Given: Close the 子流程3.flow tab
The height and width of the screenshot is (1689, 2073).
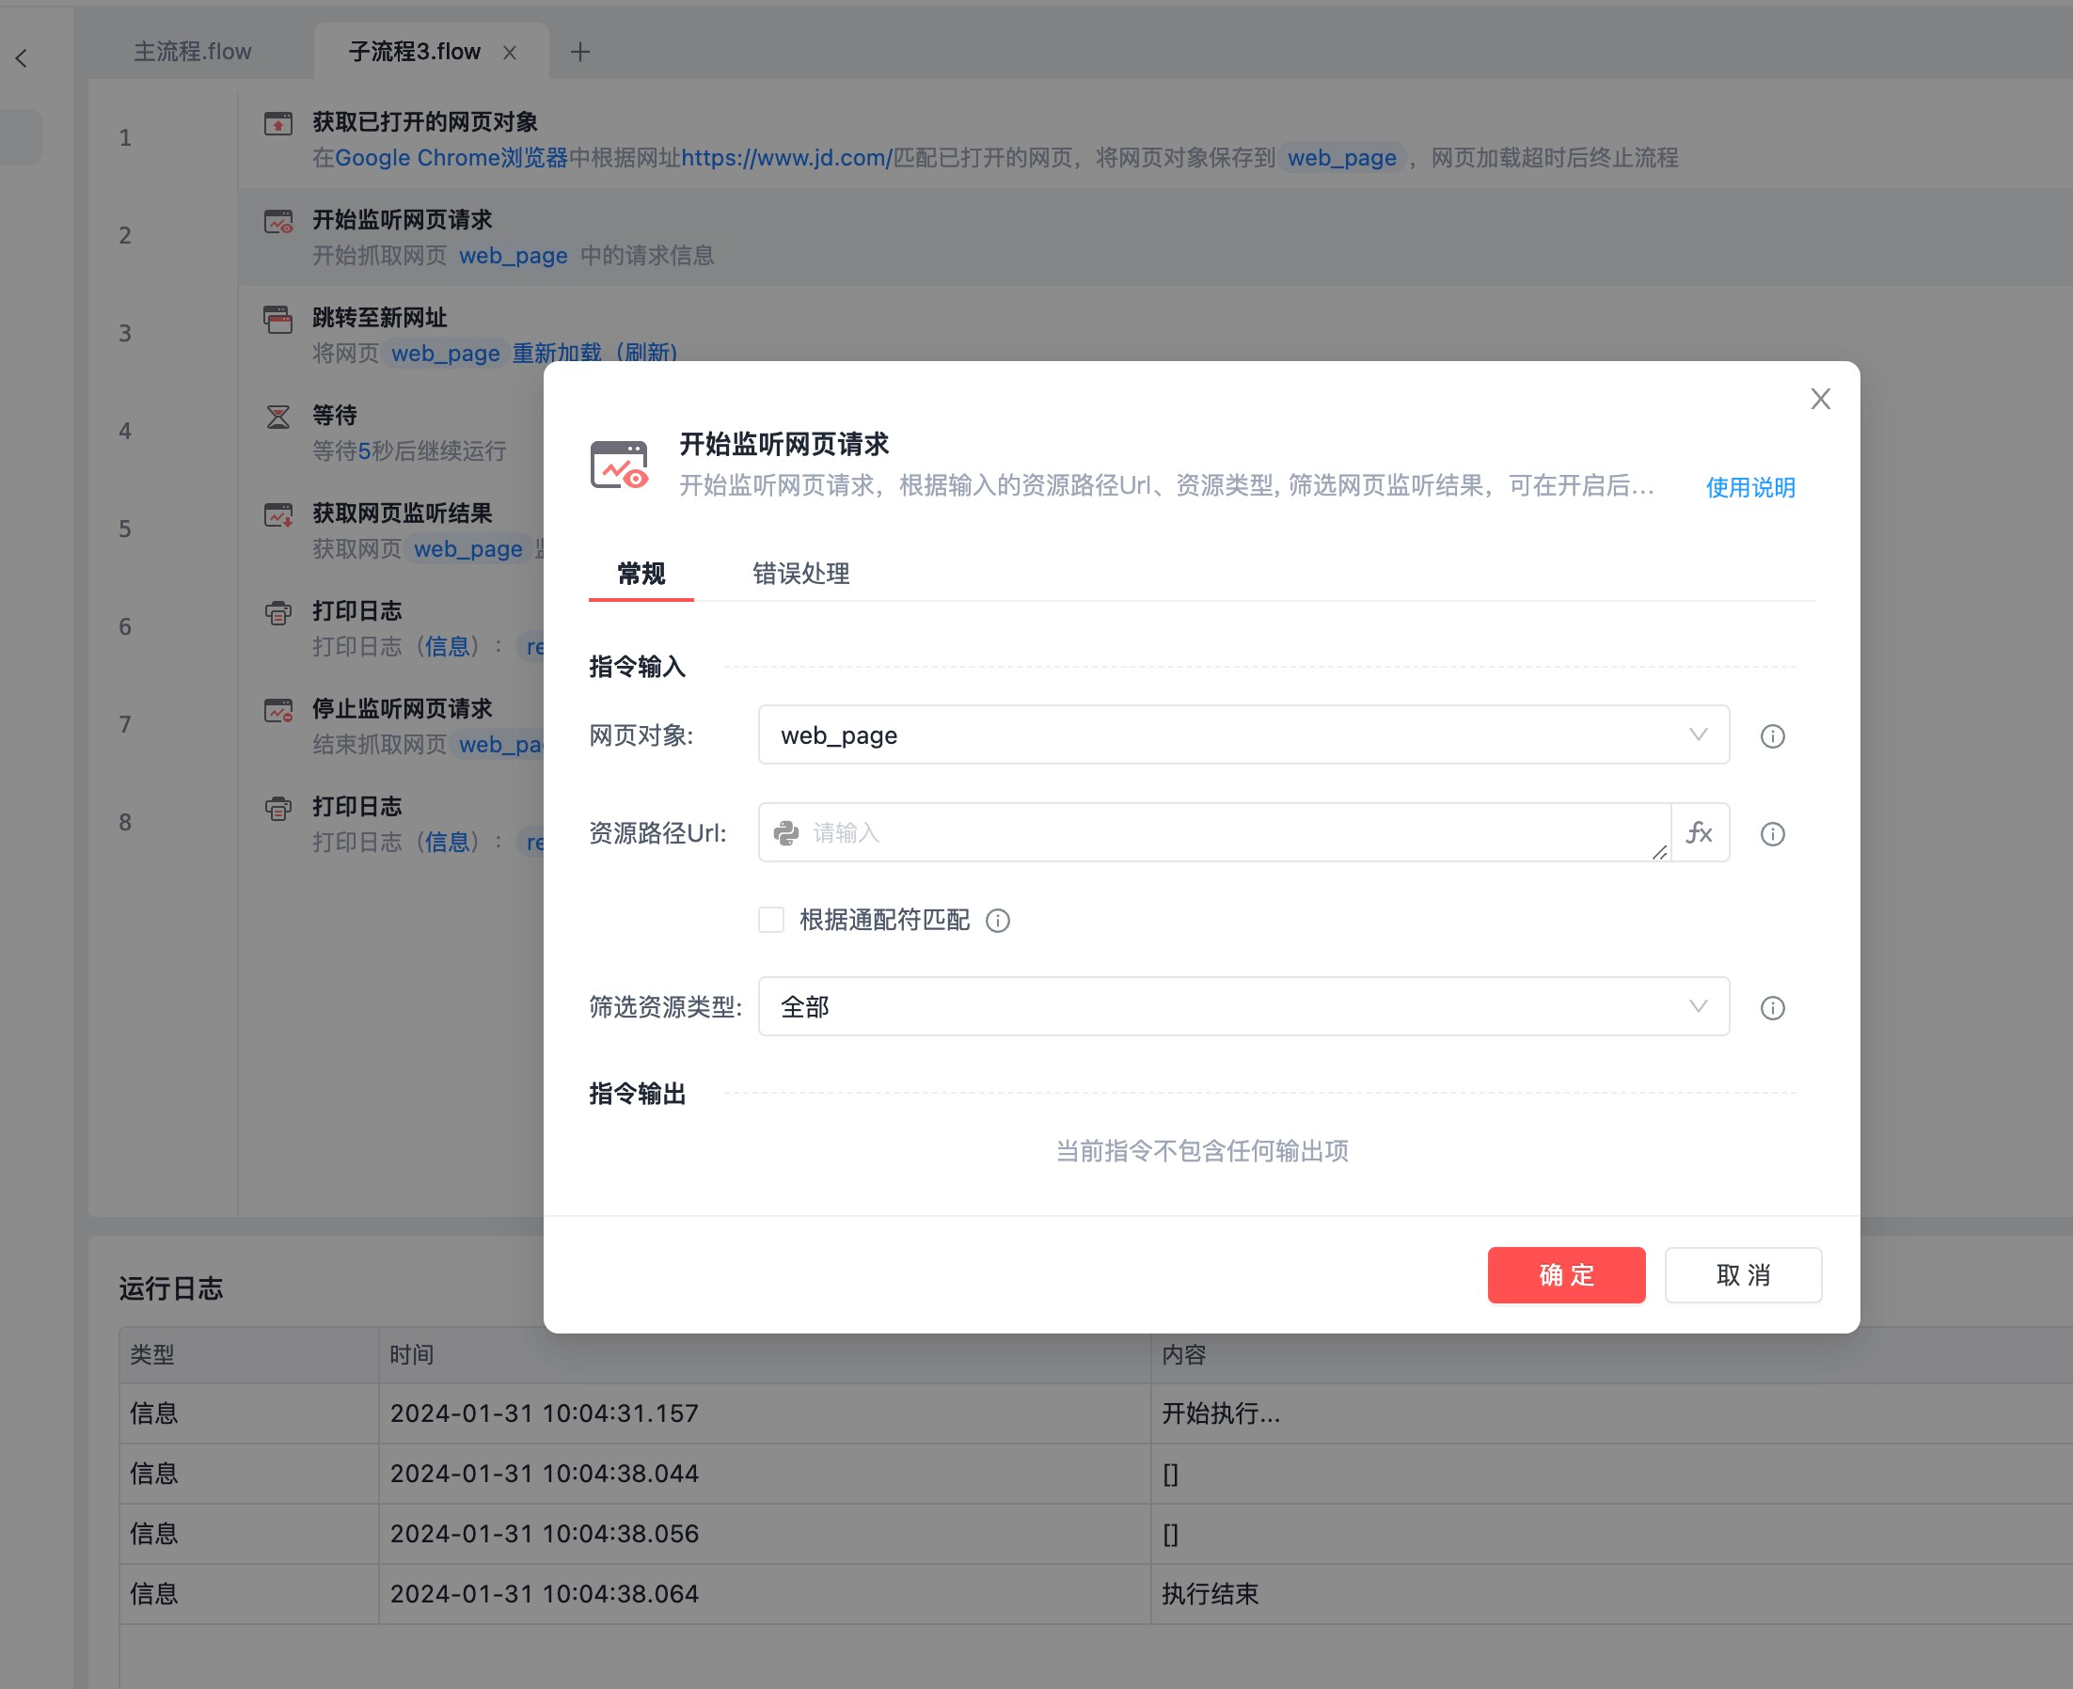Looking at the screenshot, I should point(509,53).
